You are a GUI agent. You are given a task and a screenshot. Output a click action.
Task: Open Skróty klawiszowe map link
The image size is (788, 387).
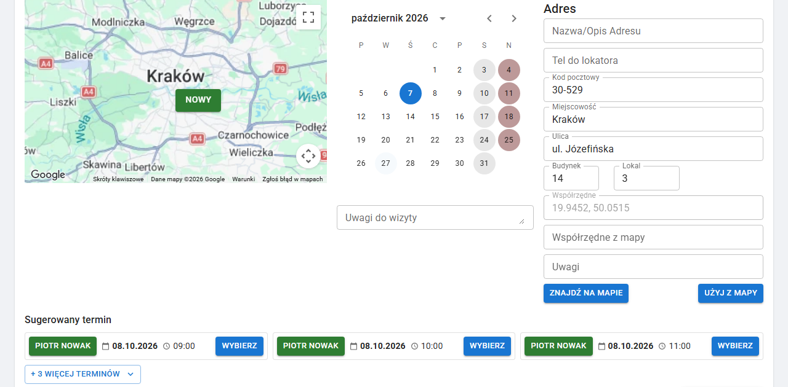(118, 179)
